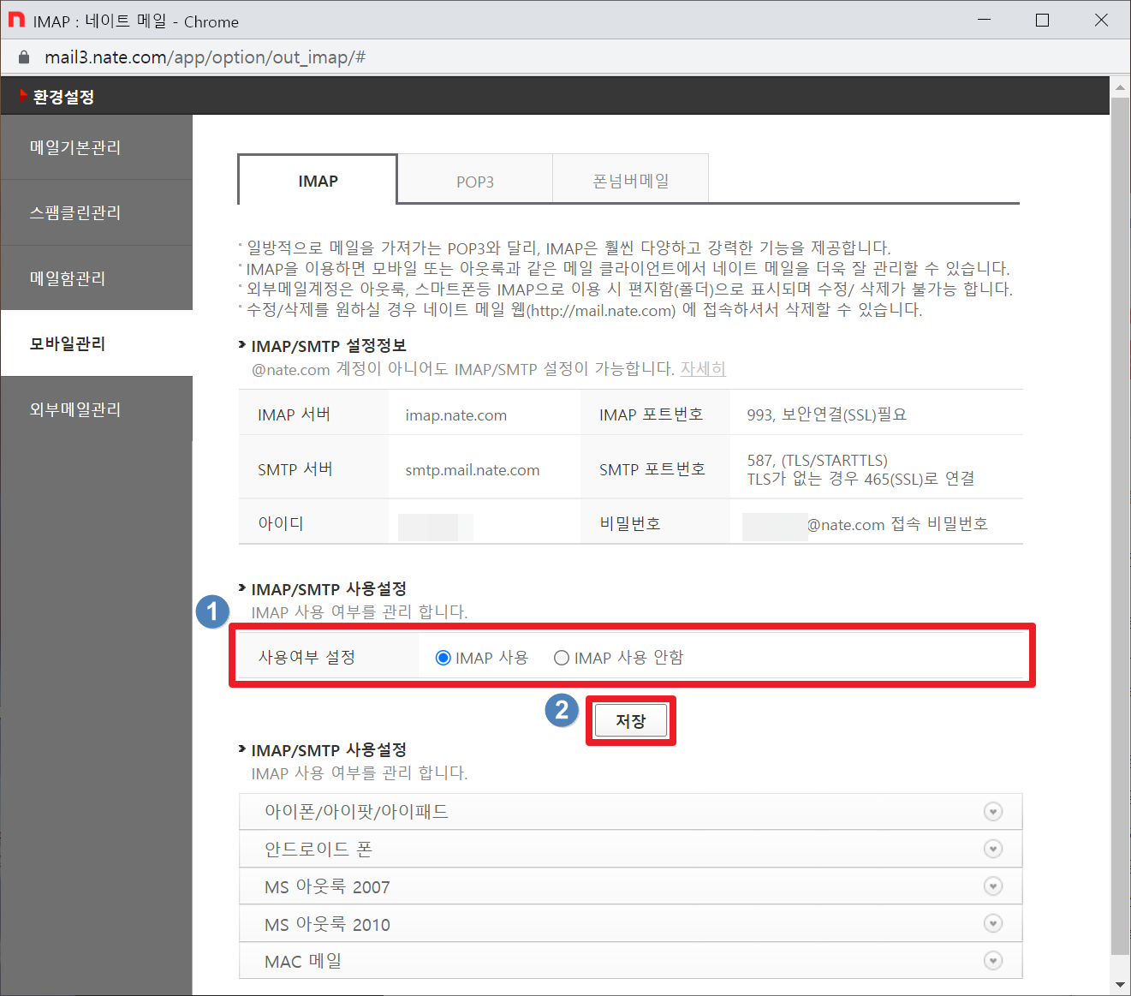Click the imap.nate.com server value
Screen dimensions: 1131x996
point(456,415)
